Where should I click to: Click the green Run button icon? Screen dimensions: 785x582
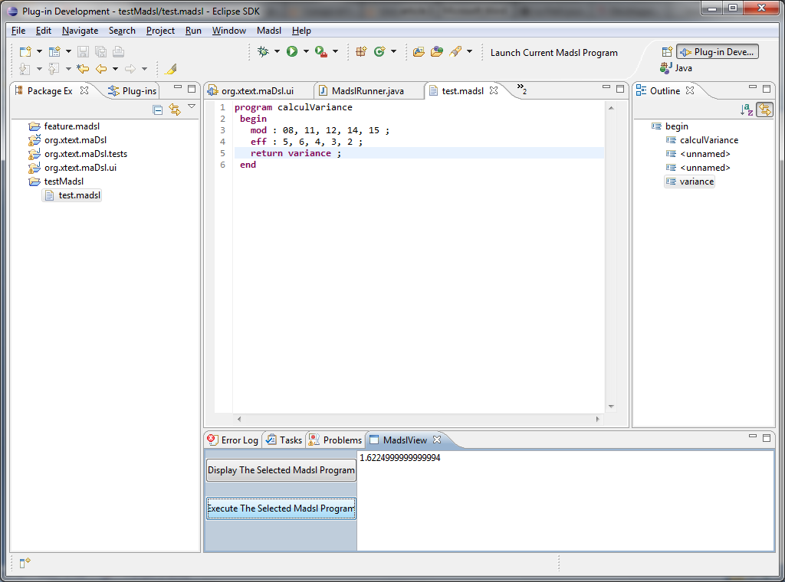291,51
